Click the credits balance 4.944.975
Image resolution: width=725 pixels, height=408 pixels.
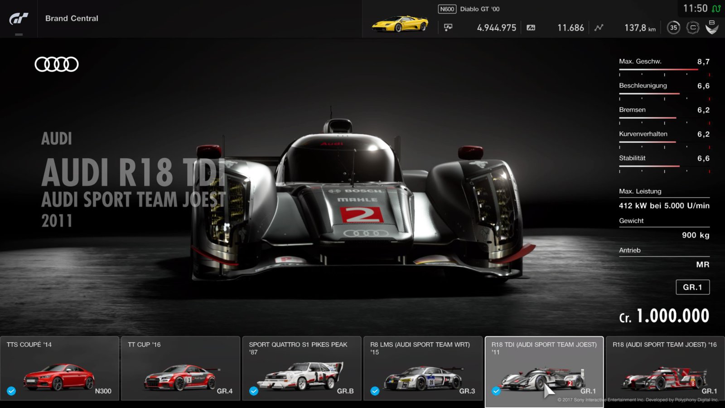click(x=496, y=28)
